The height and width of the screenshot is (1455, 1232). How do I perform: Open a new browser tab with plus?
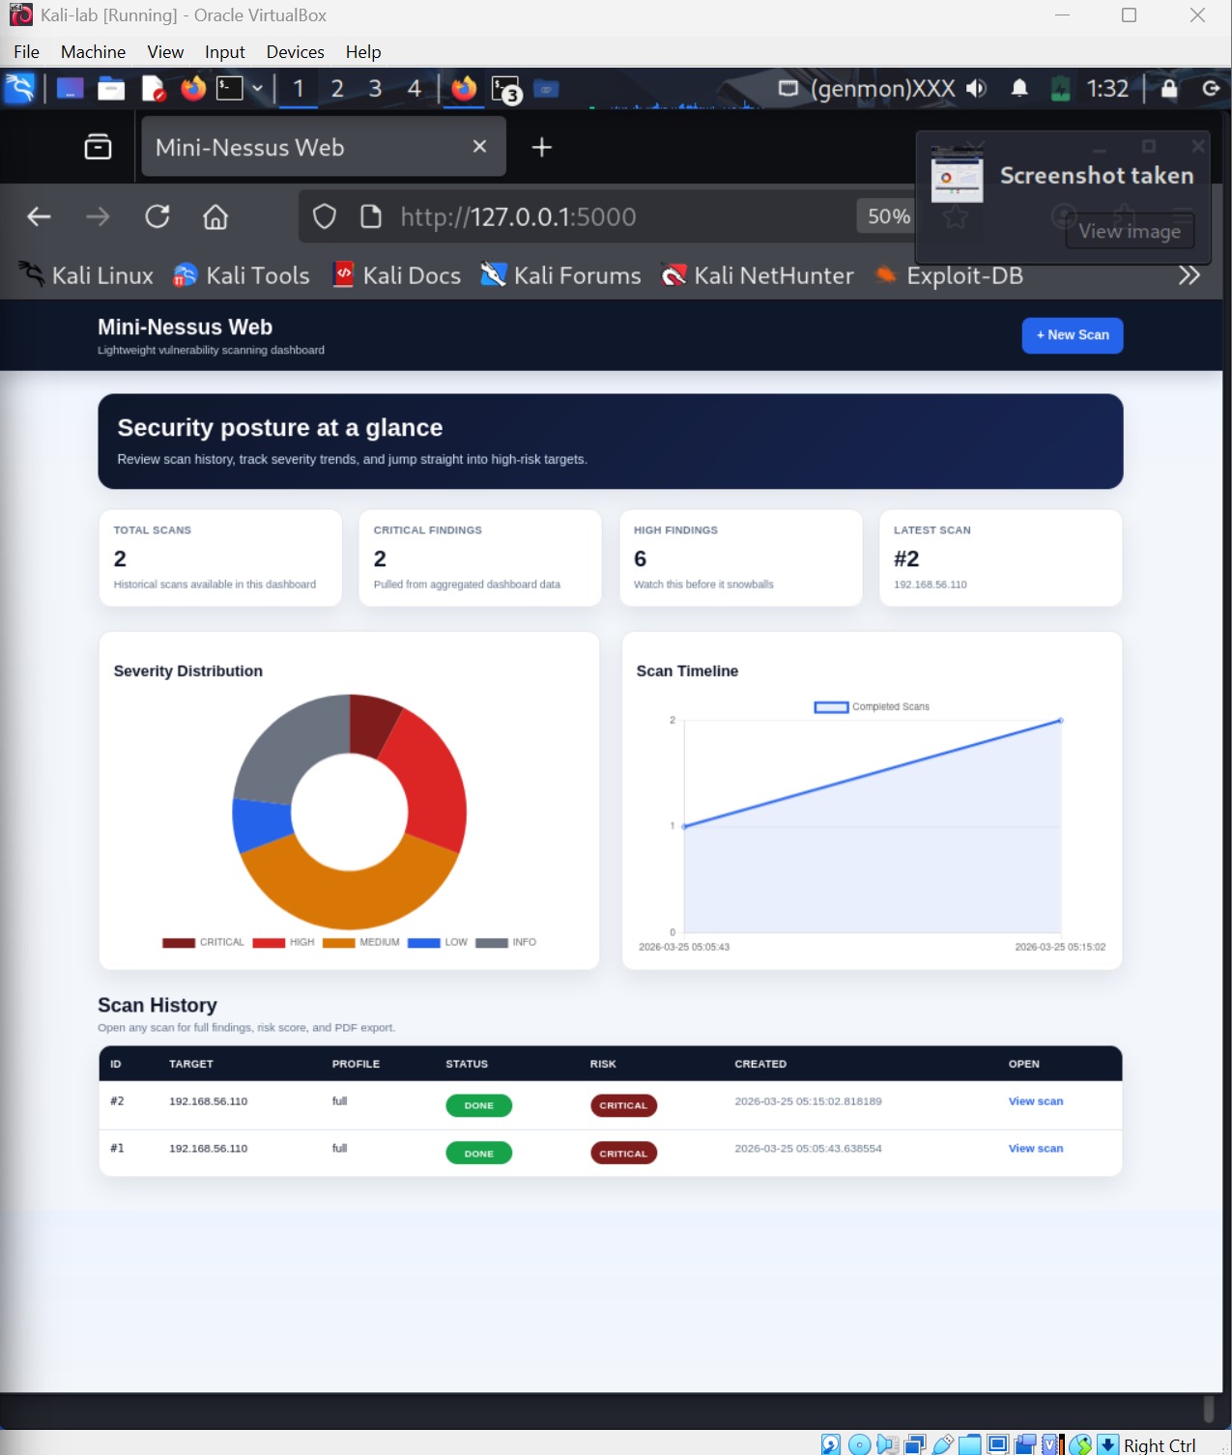coord(542,147)
